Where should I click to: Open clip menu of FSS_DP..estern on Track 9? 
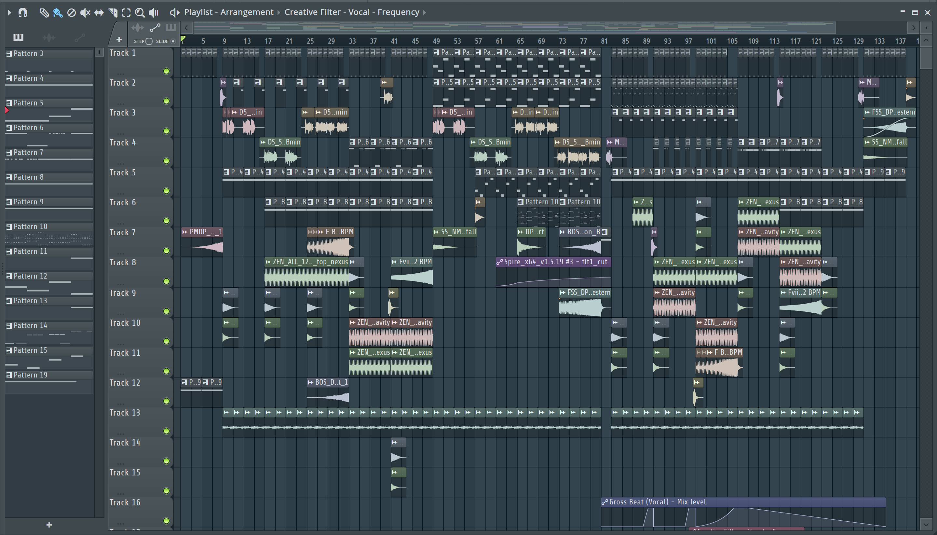[x=563, y=293]
